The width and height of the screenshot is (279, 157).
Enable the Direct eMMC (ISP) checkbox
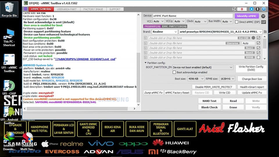tap(237, 22)
